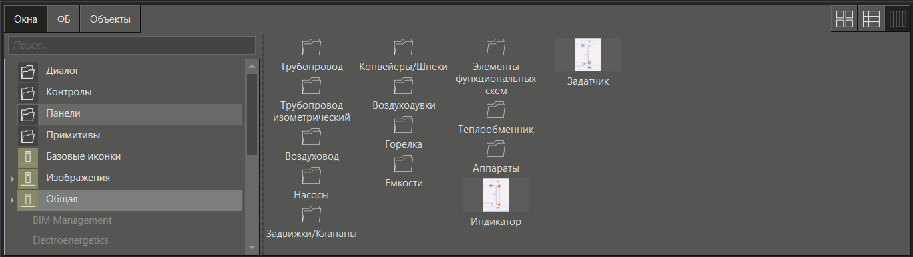The width and height of the screenshot is (913, 257).
Task: Click the Примитивы label in tree
Action: coord(73,135)
